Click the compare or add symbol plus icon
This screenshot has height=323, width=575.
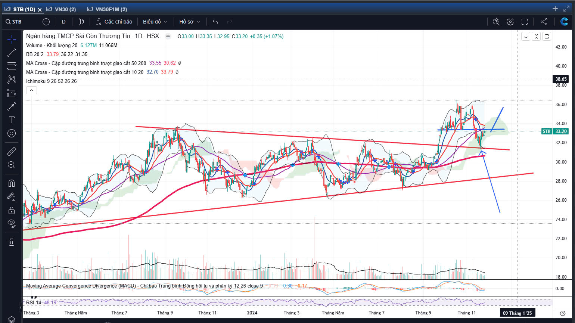click(x=46, y=22)
